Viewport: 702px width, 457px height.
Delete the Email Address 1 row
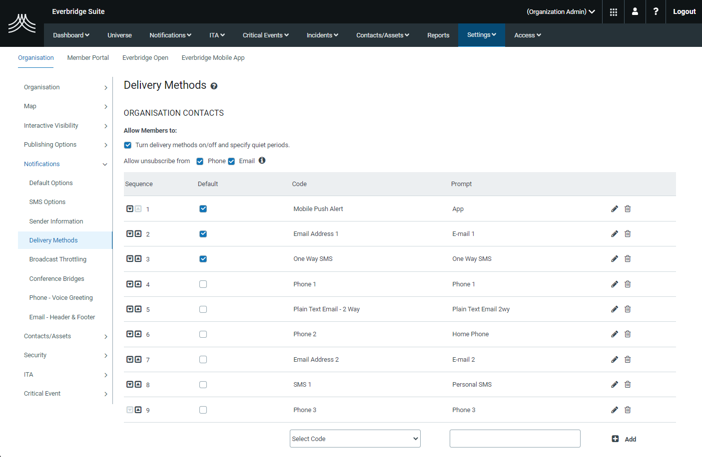click(x=628, y=234)
